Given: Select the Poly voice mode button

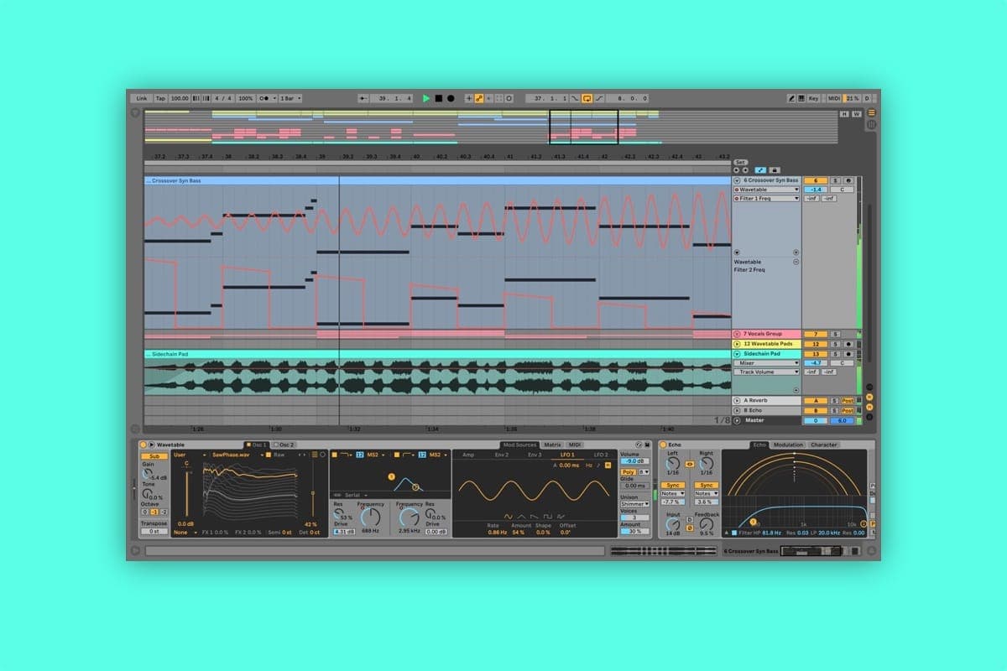Looking at the screenshot, I should (628, 472).
